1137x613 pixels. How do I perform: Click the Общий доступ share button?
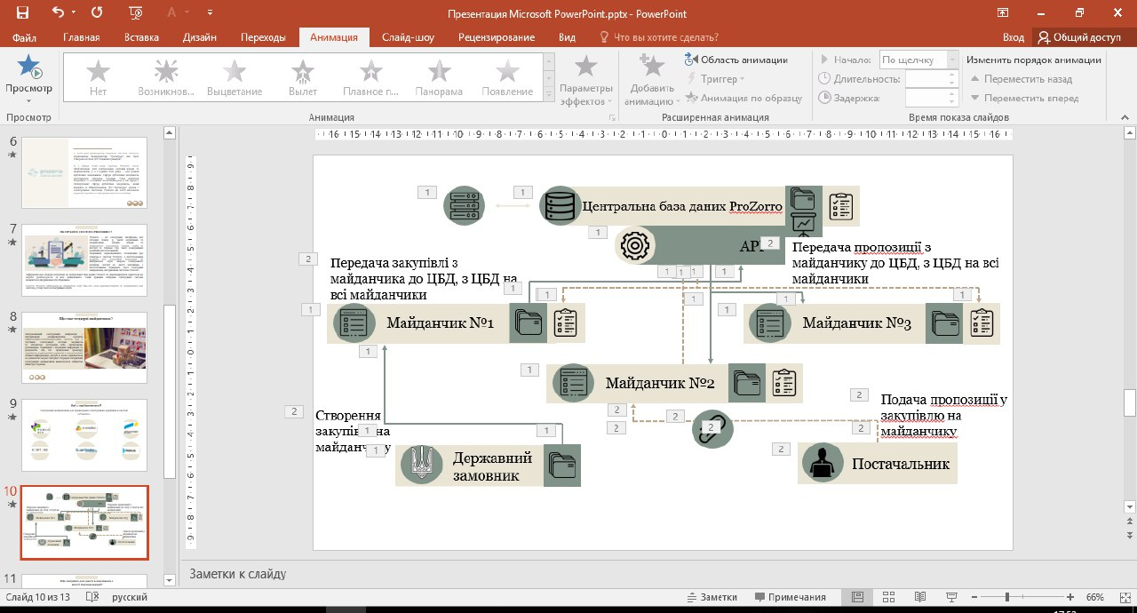[1079, 37]
